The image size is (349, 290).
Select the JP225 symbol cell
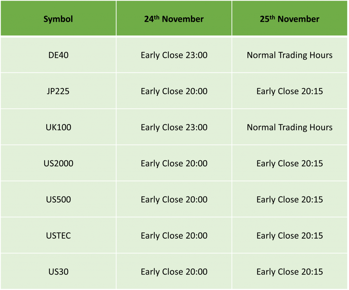[58, 91]
